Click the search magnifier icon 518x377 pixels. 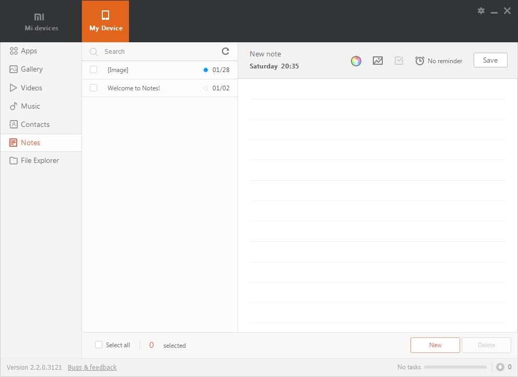point(93,52)
